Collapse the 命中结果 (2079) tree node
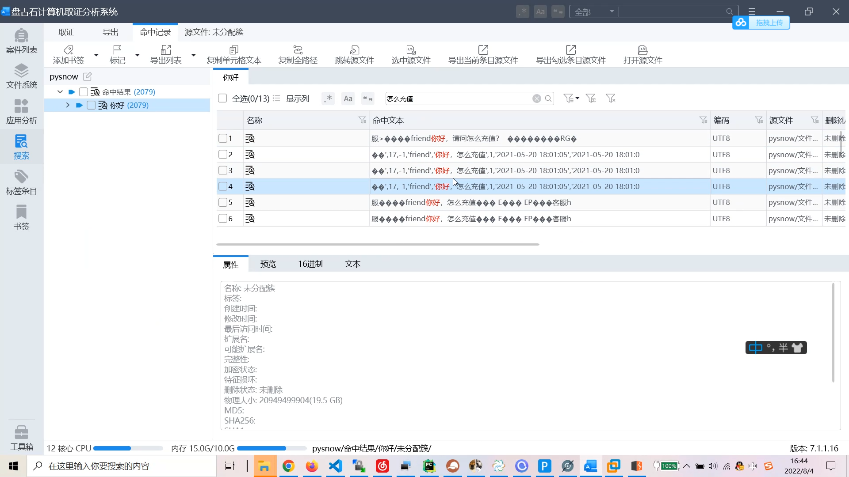Viewport: 849px width, 477px height. point(60,91)
